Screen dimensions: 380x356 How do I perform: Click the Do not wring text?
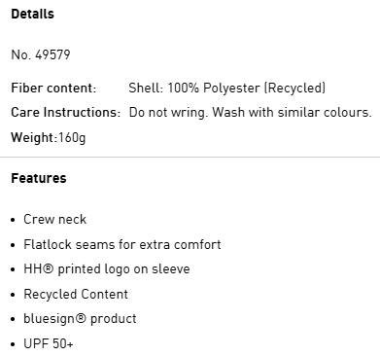coord(168,113)
